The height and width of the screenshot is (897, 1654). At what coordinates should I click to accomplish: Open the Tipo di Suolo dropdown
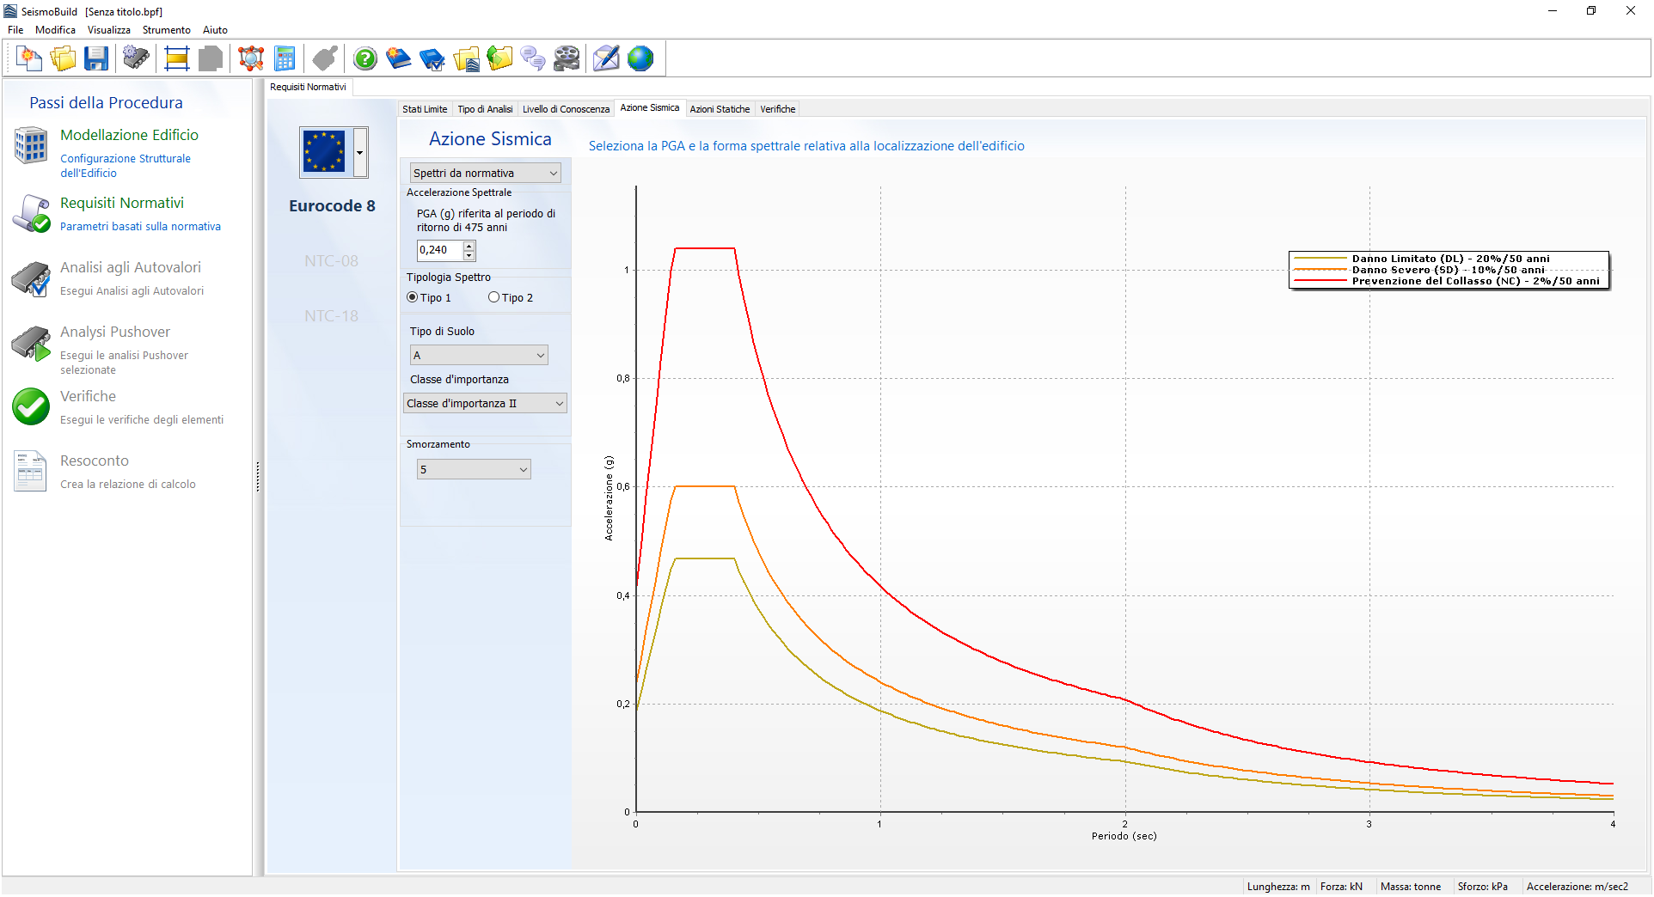(x=479, y=355)
